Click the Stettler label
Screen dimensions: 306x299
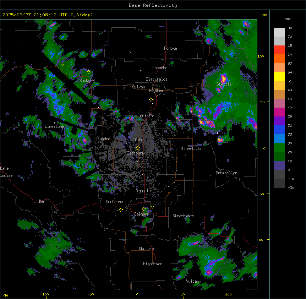click(225, 84)
